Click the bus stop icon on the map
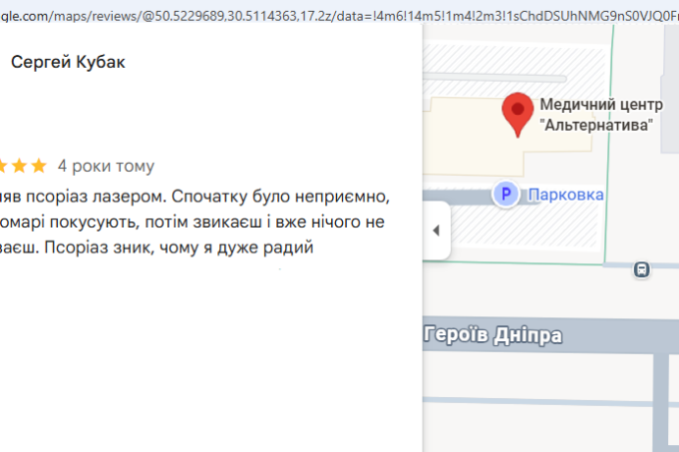Viewport: 679px width, 452px height. tap(642, 269)
